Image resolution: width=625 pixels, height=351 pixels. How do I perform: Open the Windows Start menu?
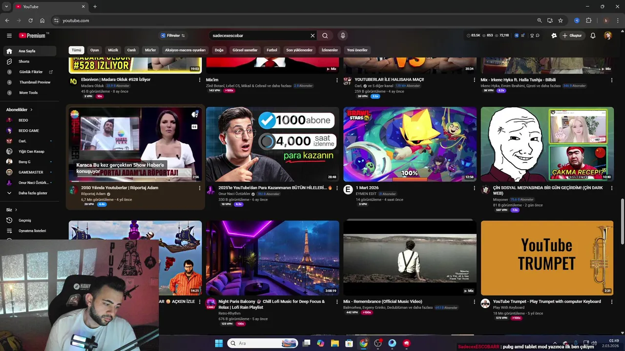(x=219, y=343)
